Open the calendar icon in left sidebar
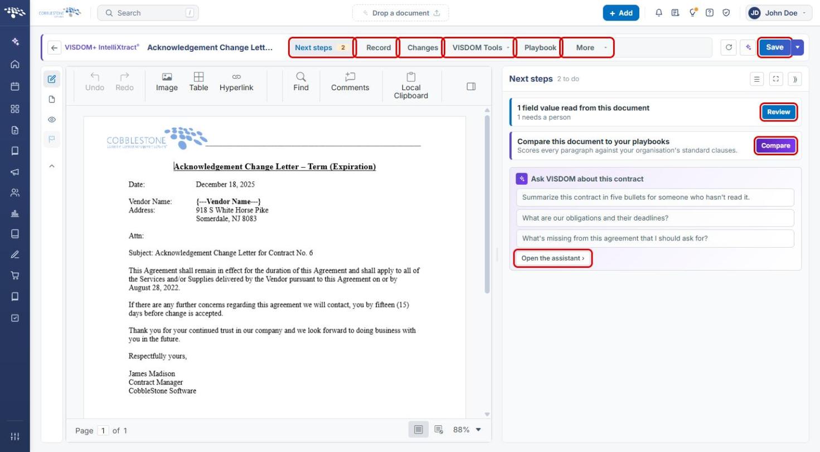 tap(15, 86)
